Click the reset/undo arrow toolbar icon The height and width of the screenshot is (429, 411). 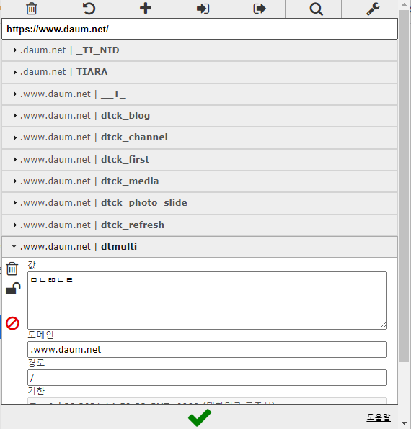point(89,9)
